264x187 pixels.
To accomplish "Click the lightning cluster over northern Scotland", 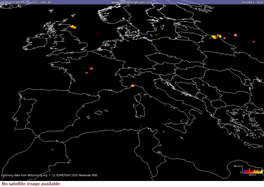I will [x=73, y=27].
